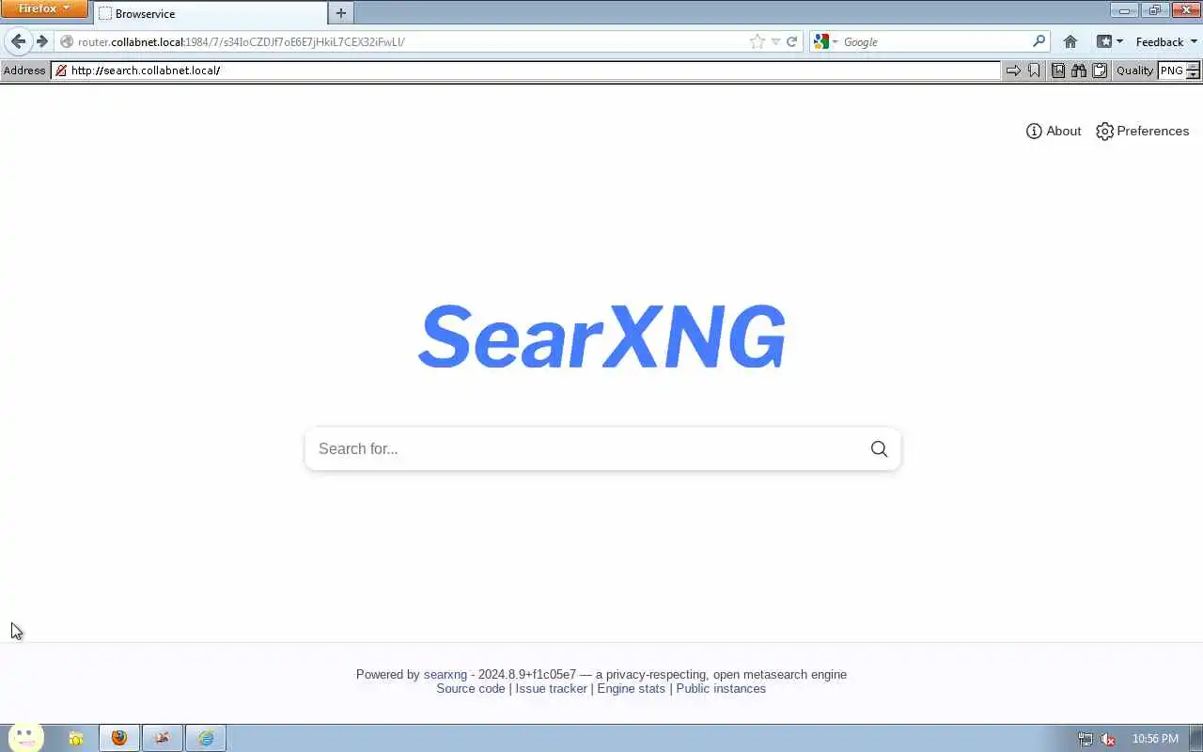Open the Google search engine selector
Image resolution: width=1203 pixels, height=752 pixels.
[825, 41]
